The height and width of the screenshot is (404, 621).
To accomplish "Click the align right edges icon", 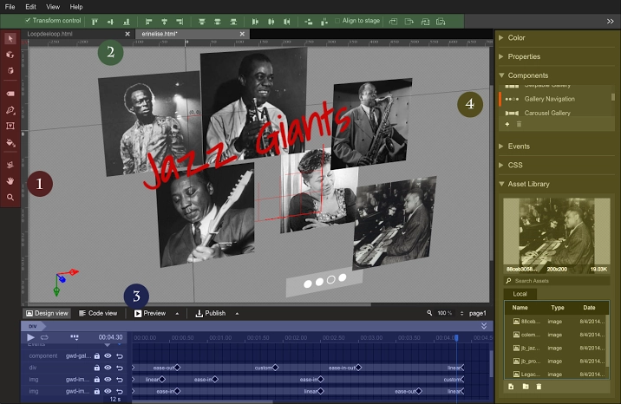I will (180, 22).
